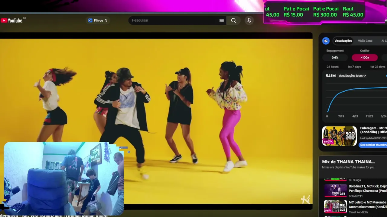387x217 pixels.
Task: Expand the visualizações totais dropdown
Action: pyautogui.click(x=352, y=76)
